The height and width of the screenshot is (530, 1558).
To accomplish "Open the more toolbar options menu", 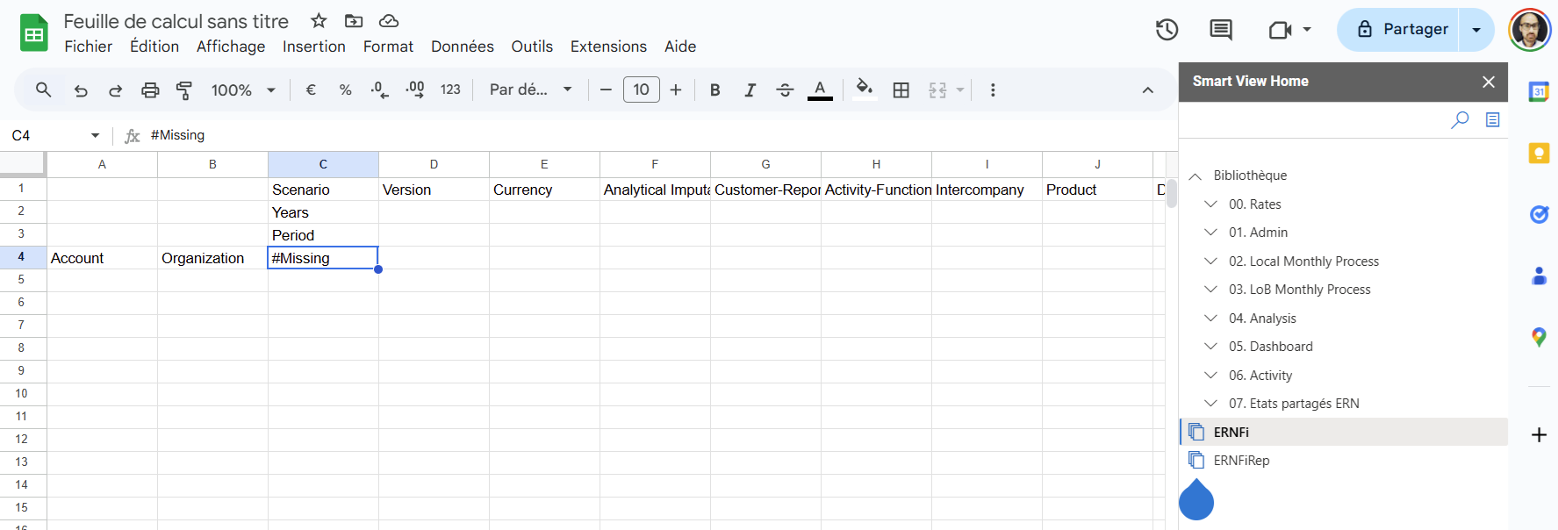I will (x=993, y=90).
